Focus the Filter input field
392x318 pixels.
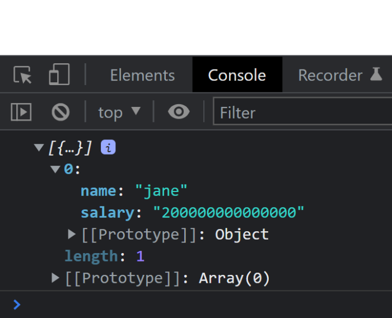click(302, 112)
